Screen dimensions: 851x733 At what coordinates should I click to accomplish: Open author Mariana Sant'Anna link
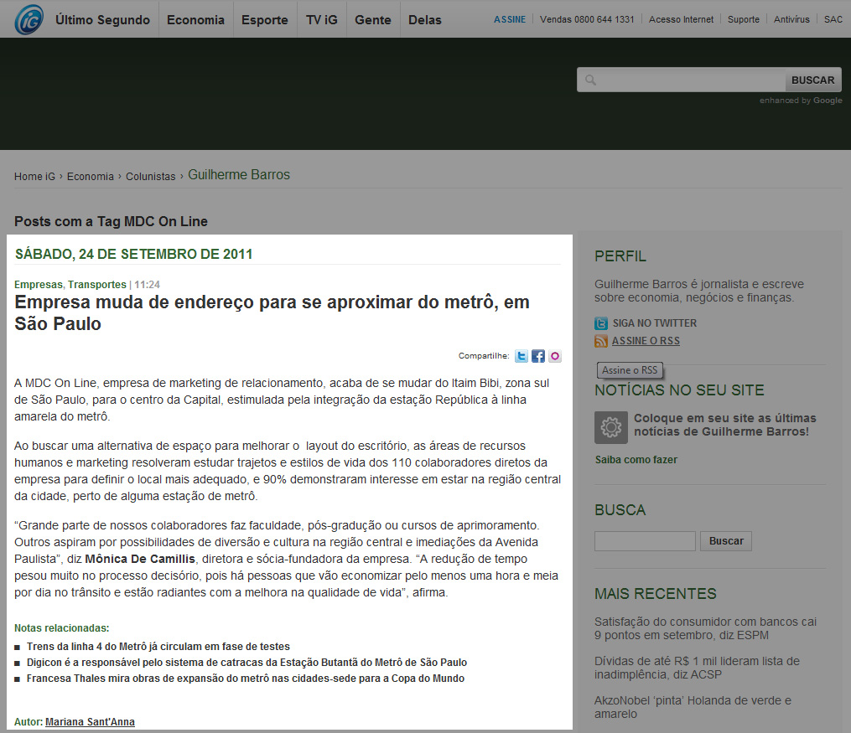tap(90, 722)
